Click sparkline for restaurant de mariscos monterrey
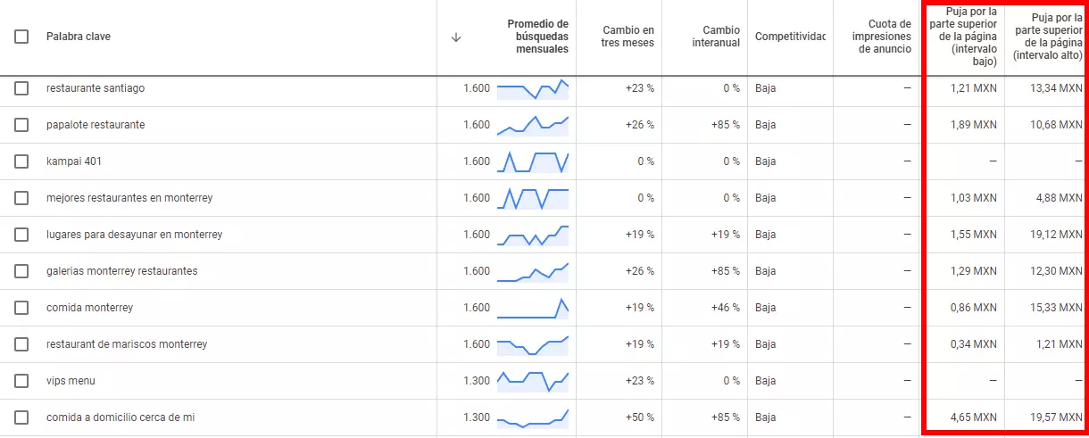 (532, 344)
